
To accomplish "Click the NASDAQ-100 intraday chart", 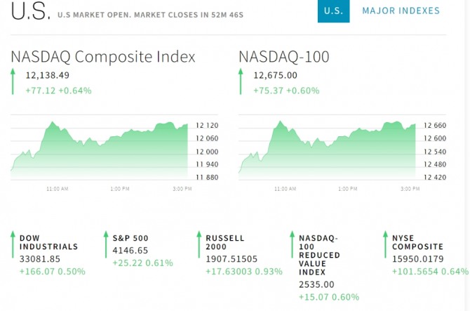I will (328, 147).
